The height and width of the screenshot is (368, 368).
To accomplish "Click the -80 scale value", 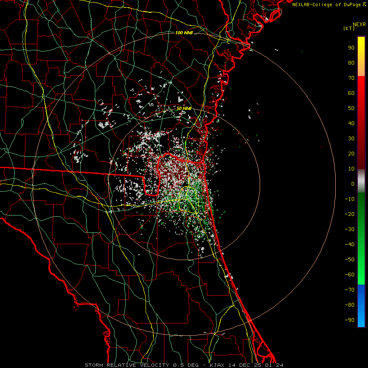I will point(350,305).
